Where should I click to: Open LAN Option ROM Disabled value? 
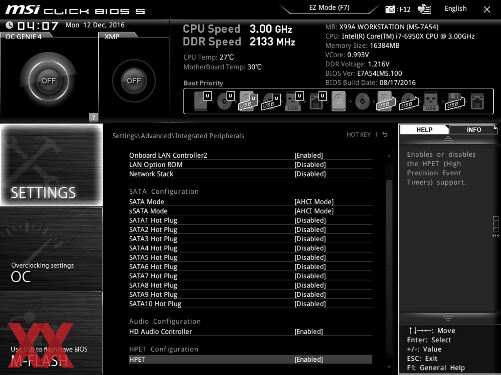point(310,164)
